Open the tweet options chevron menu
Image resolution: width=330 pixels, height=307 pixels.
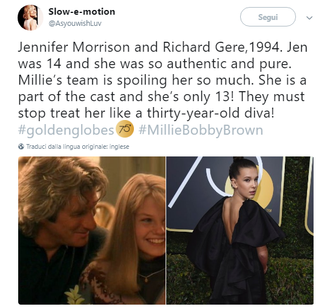click(x=309, y=18)
